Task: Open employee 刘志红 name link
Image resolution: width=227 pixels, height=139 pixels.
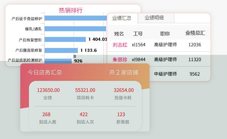Action: [x=120, y=45]
